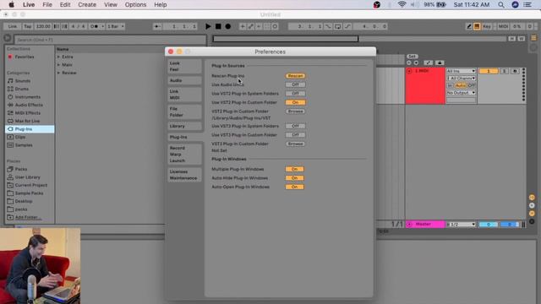
Task: Toggle Use VST3 Plug-In System Folders
Action: (295, 126)
